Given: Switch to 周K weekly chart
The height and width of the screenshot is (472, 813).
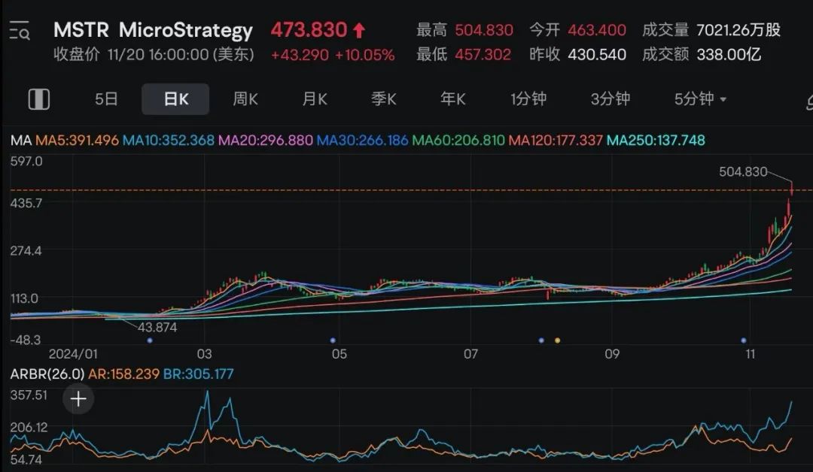Looking at the screenshot, I should (245, 99).
